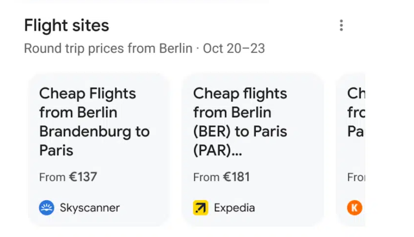Image resolution: width=414 pixels, height=237 pixels.
Task: Click the third card's cut-off title
Action: pos(356,113)
